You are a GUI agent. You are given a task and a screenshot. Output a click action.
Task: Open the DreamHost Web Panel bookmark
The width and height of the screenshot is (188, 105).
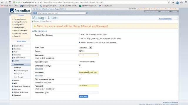[29, 6]
